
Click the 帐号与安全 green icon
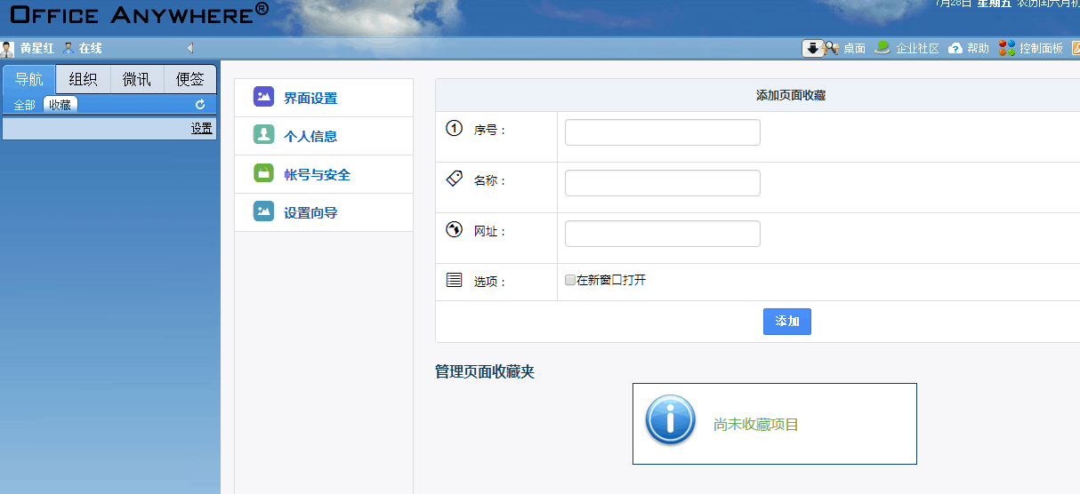(263, 173)
